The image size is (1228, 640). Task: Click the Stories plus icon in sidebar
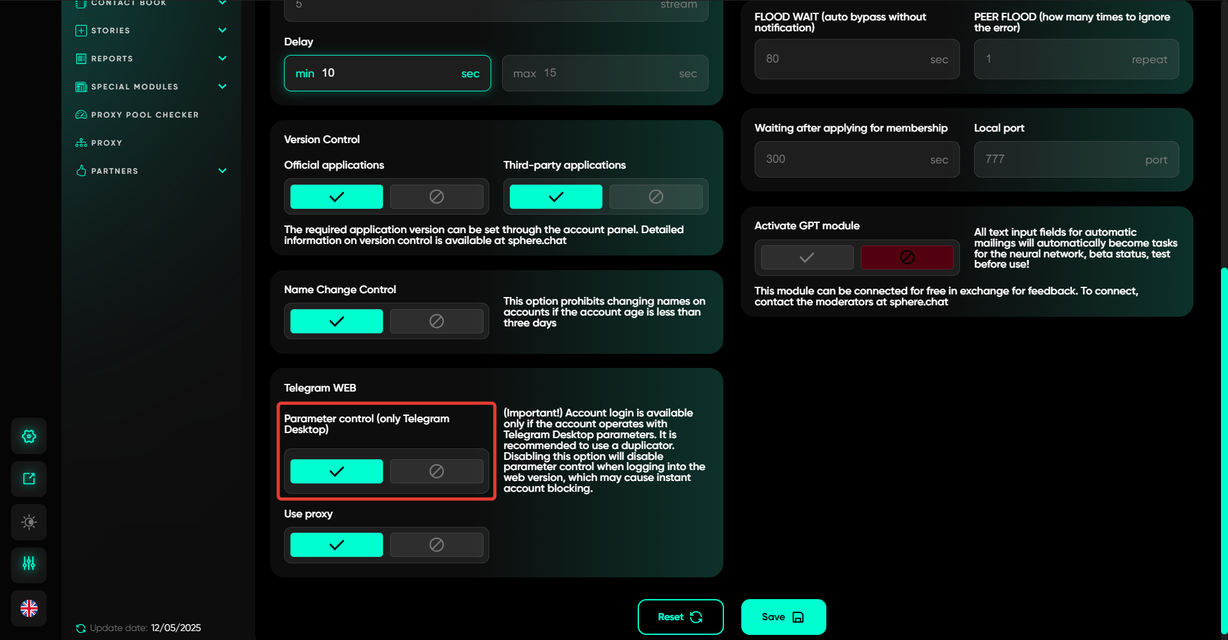point(81,31)
